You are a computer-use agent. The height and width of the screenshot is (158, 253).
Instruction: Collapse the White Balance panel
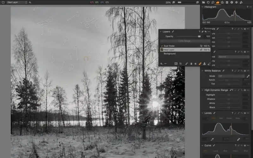202,71
